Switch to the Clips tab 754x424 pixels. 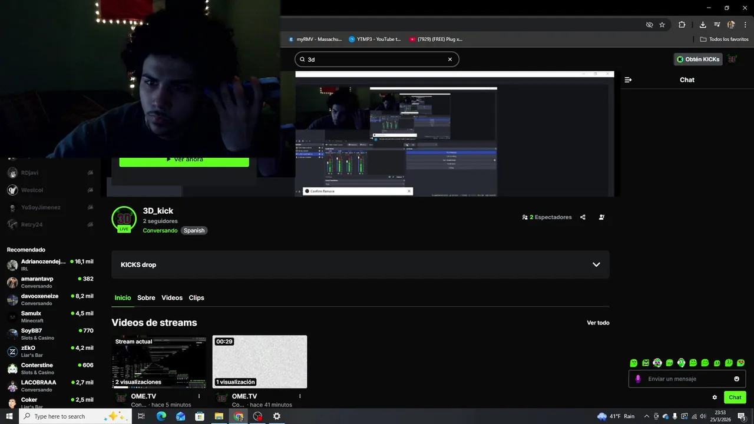(196, 298)
